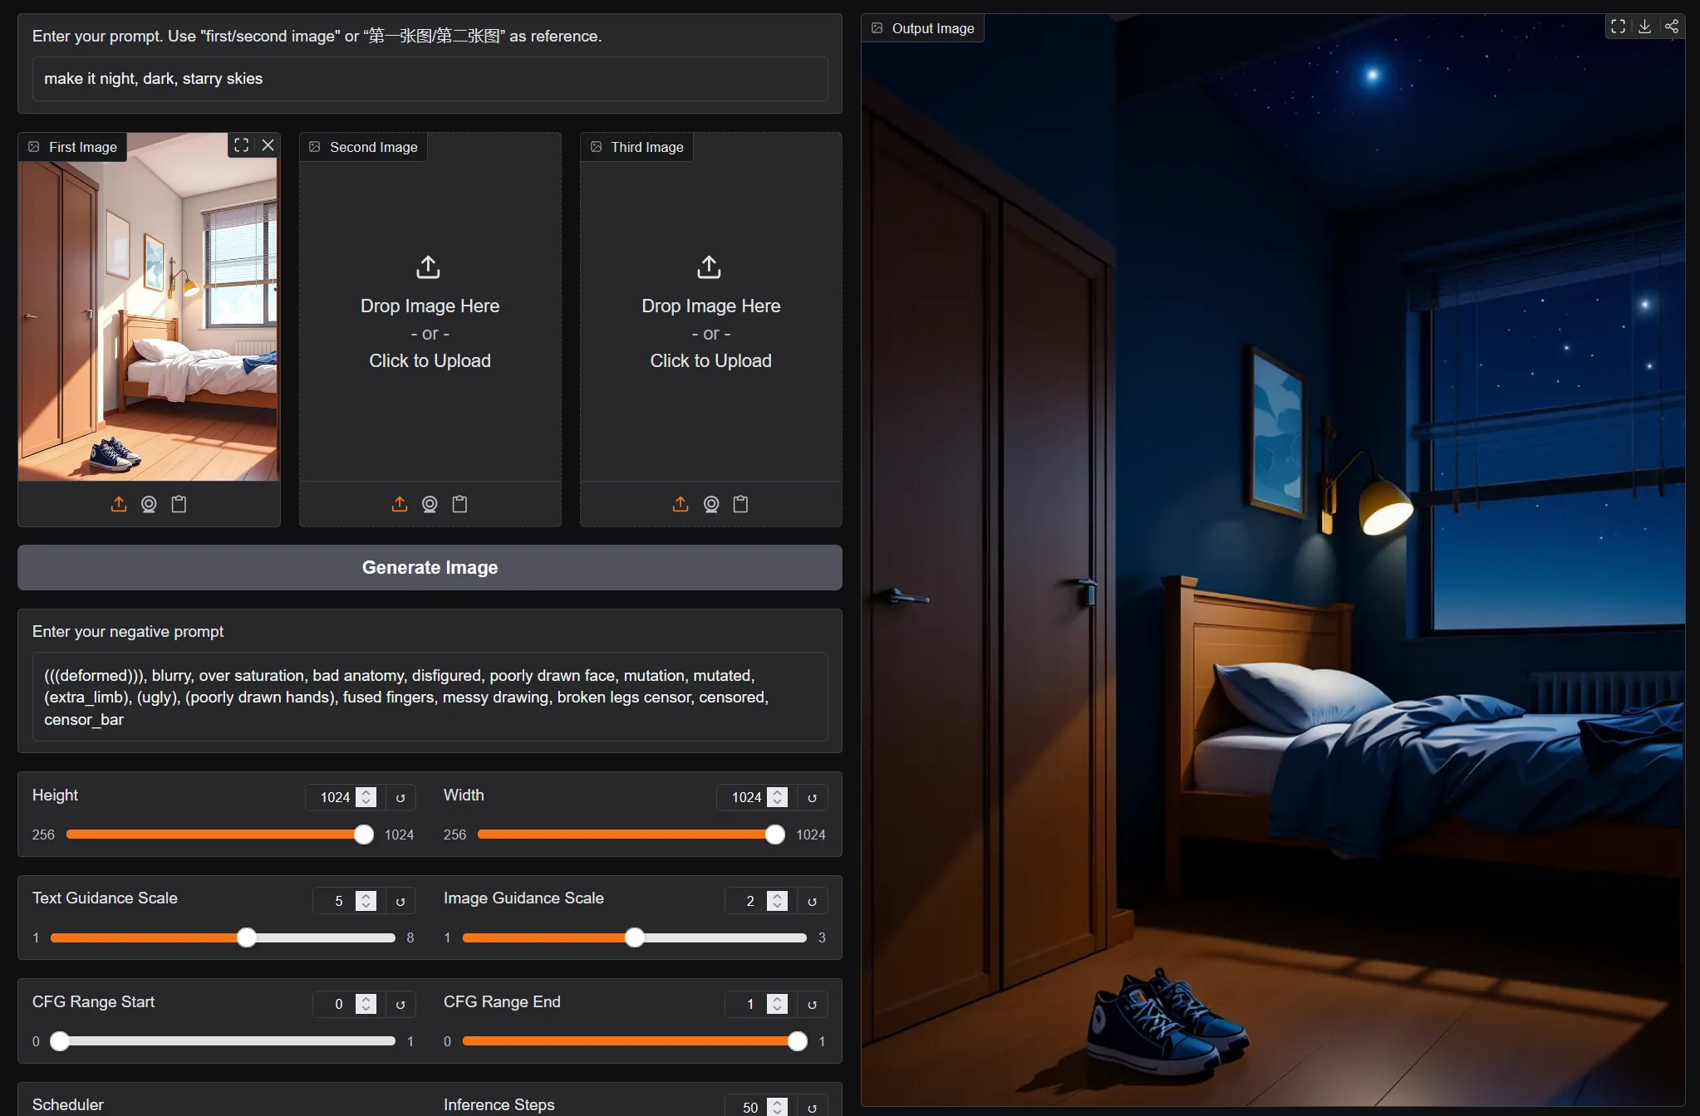The width and height of the screenshot is (1700, 1116).
Task: Click webcam icon under Third Image
Action: [711, 504]
